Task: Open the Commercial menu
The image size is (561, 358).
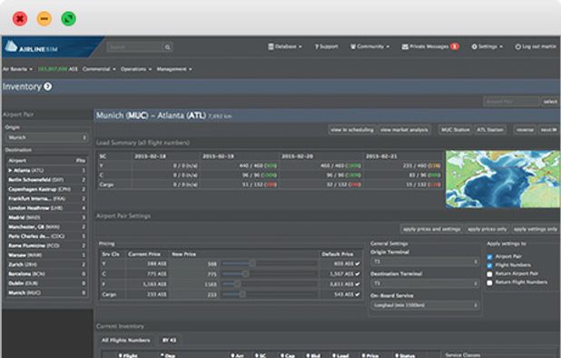Action: [99, 69]
